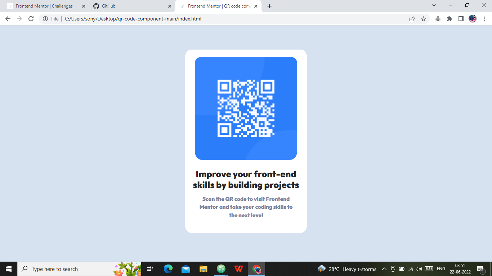Image resolution: width=492 pixels, height=276 pixels.
Task: Click the Meet Now tray icon
Action: pos(393,269)
